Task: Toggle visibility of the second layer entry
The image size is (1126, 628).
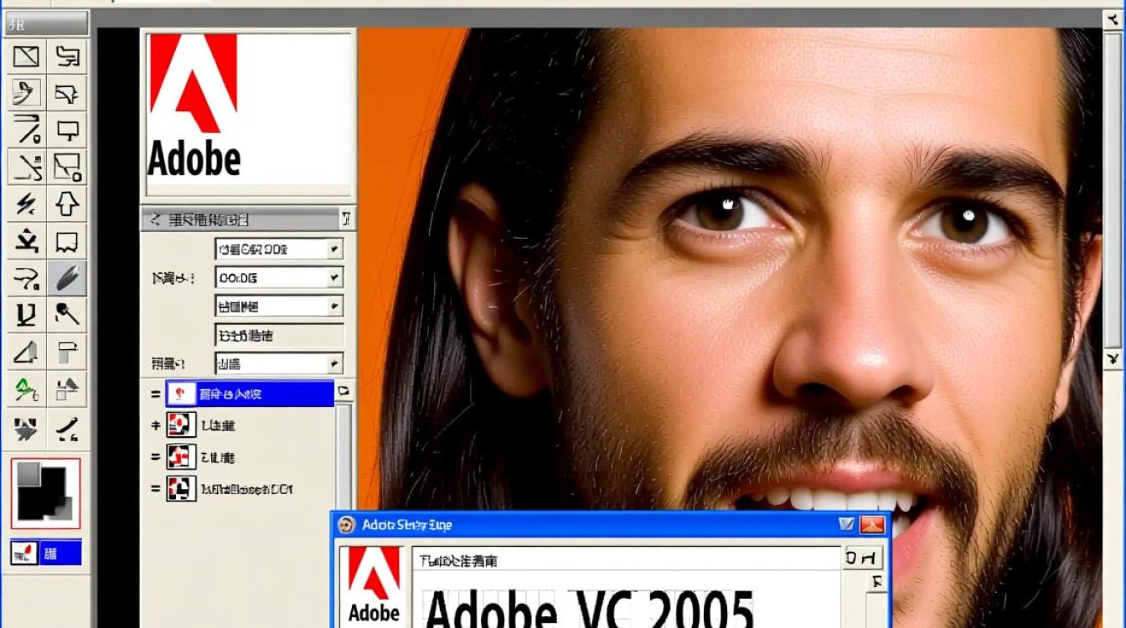Action: (x=155, y=425)
